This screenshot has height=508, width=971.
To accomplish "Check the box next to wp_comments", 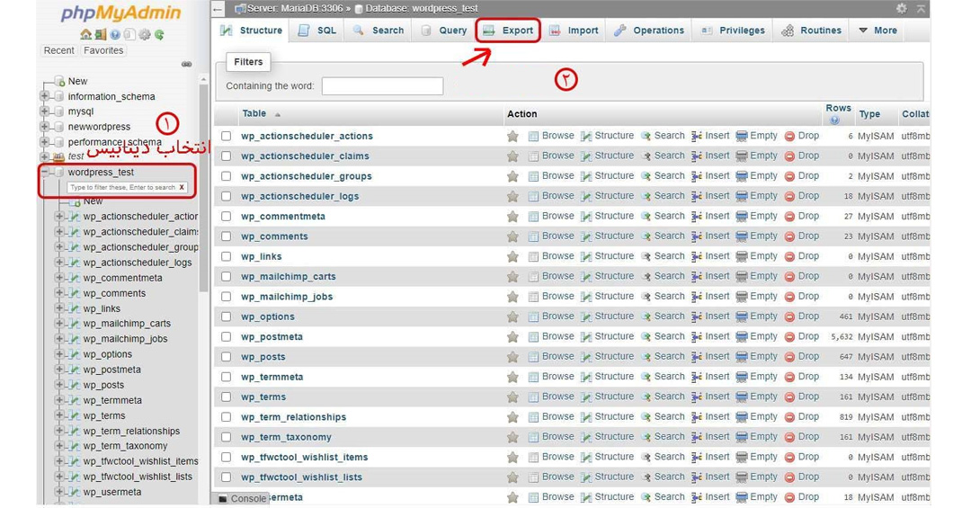I will pyautogui.click(x=227, y=236).
